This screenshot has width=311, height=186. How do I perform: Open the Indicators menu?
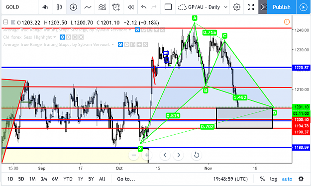88,7
